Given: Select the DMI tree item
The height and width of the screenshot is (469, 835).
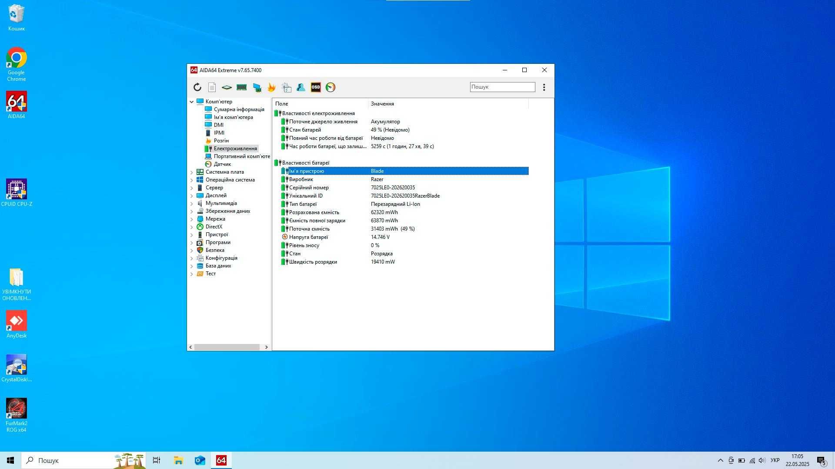Looking at the screenshot, I should coord(218,125).
